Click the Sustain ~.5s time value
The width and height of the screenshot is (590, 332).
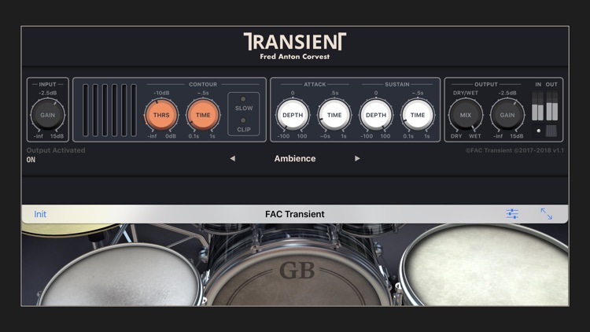[x=417, y=93]
